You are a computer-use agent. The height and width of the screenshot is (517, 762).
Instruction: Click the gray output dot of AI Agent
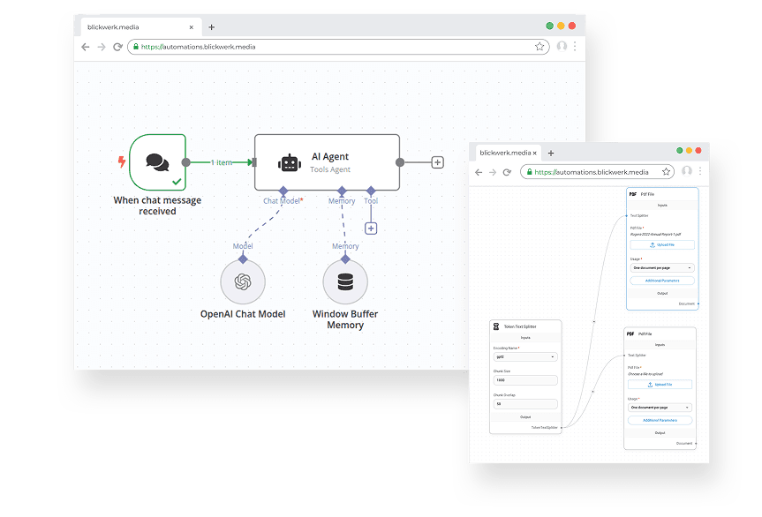click(x=399, y=162)
